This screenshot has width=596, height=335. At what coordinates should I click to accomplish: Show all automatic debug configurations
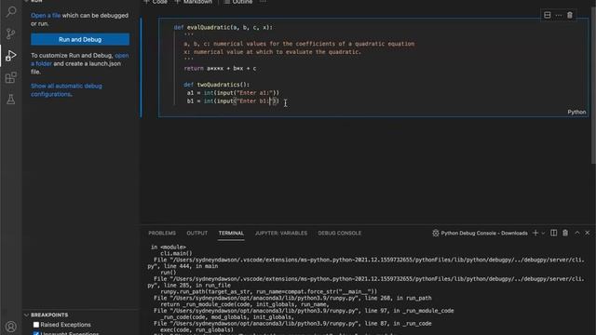point(66,90)
